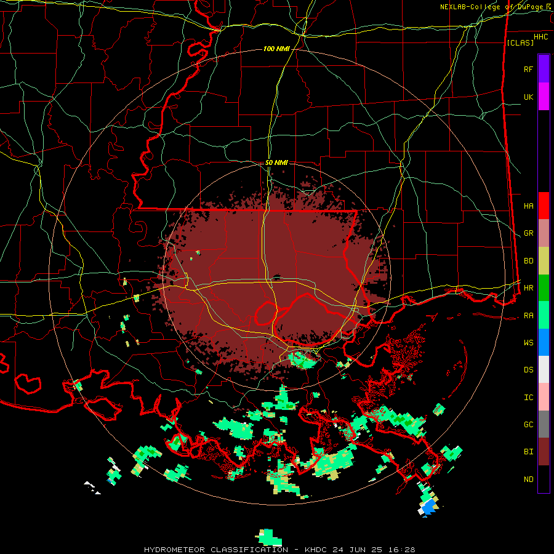
Task: Click the HA legend label
Action: click(528, 206)
